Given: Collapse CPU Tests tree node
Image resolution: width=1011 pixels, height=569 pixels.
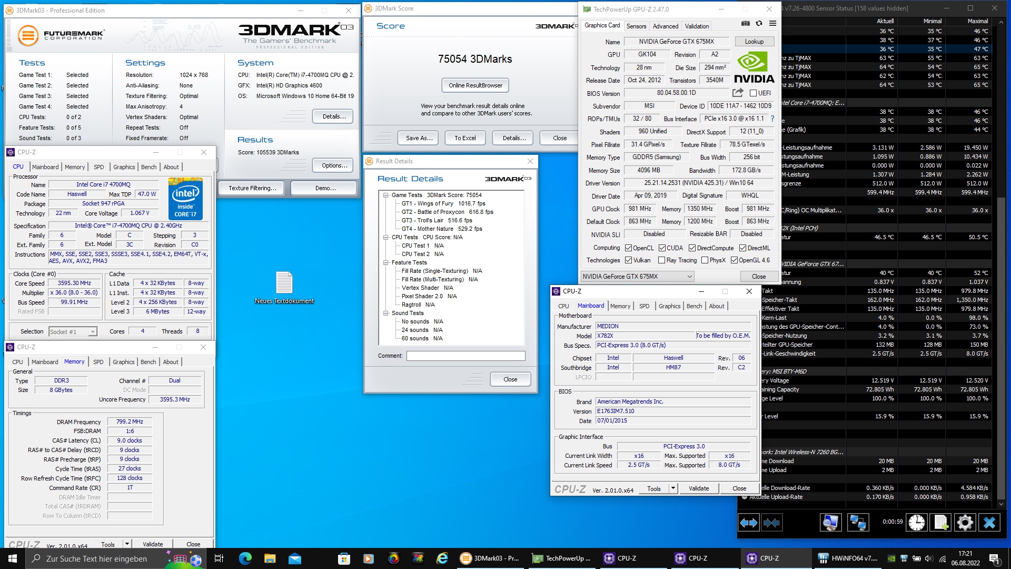Looking at the screenshot, I should pyautogui.click(x=385, y=237).
